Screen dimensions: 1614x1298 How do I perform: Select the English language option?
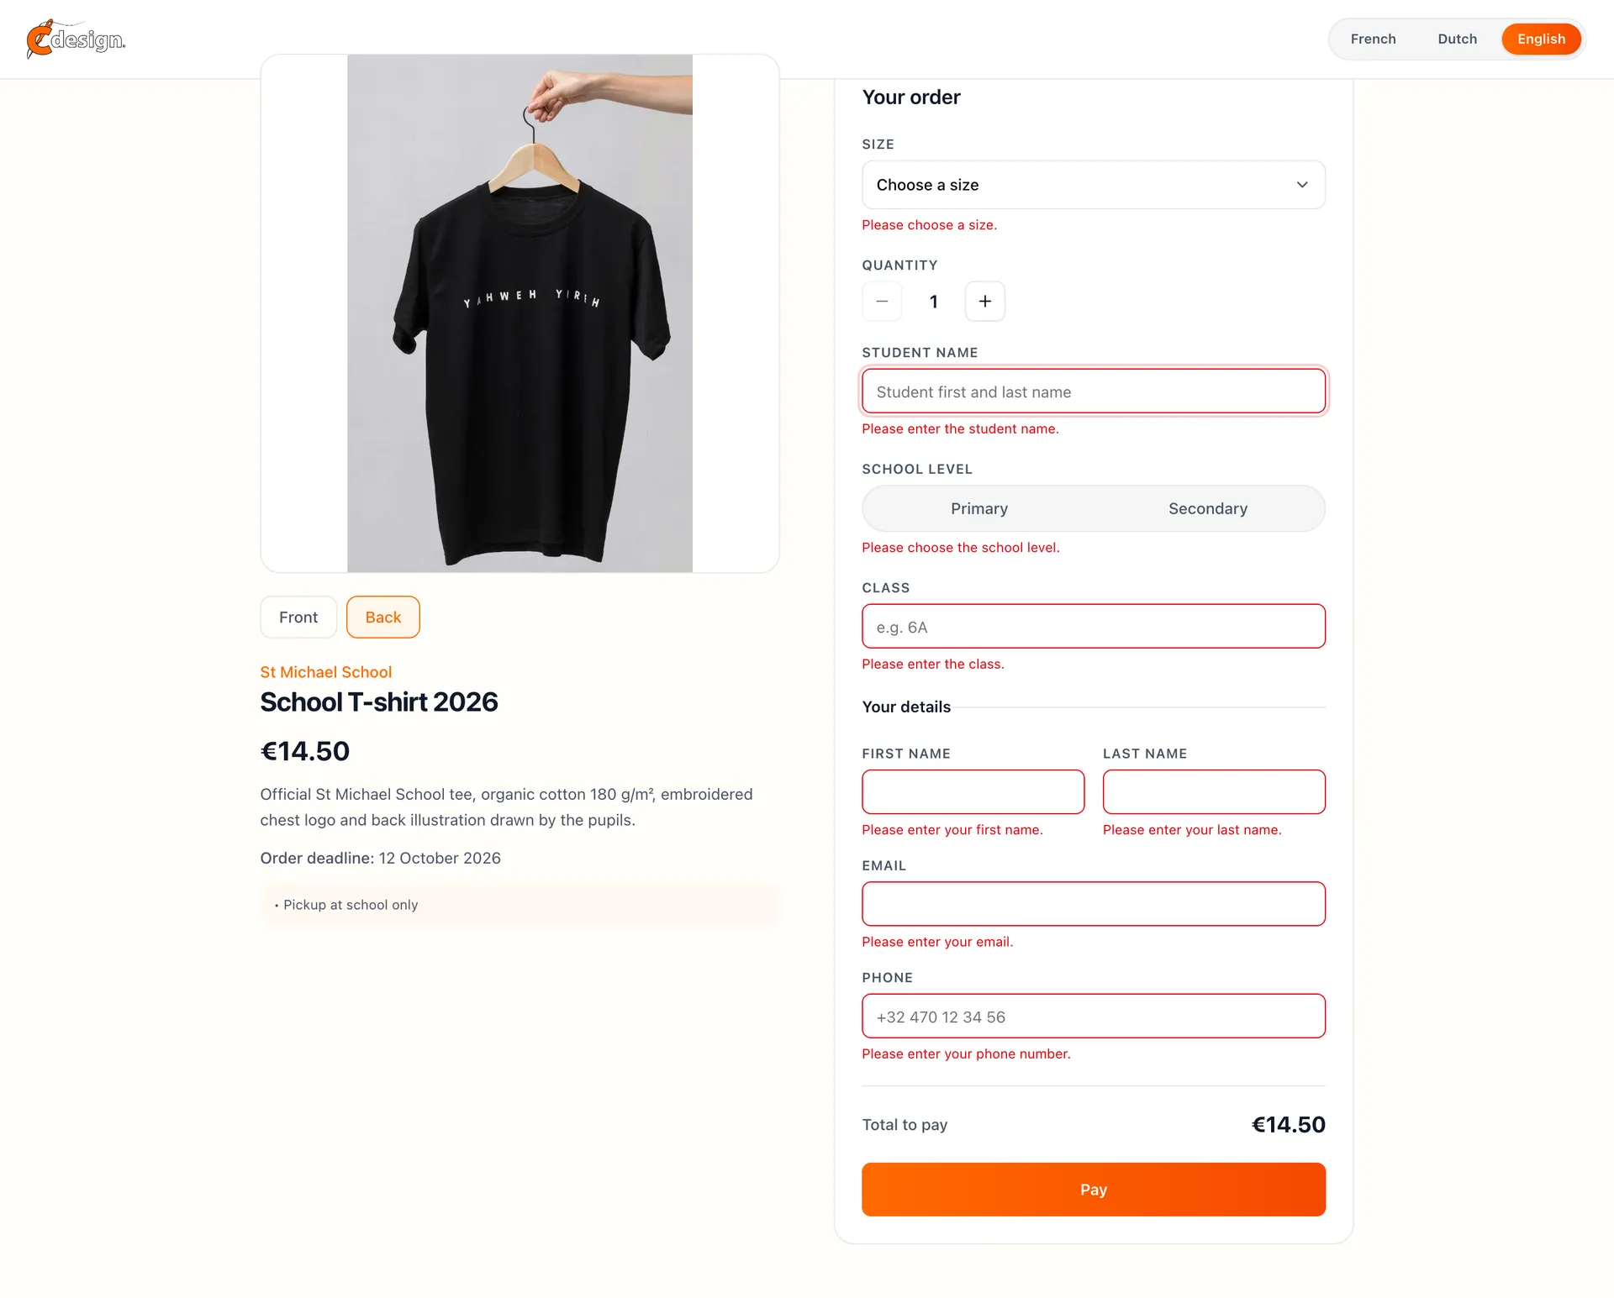[x=1541, y=39]
